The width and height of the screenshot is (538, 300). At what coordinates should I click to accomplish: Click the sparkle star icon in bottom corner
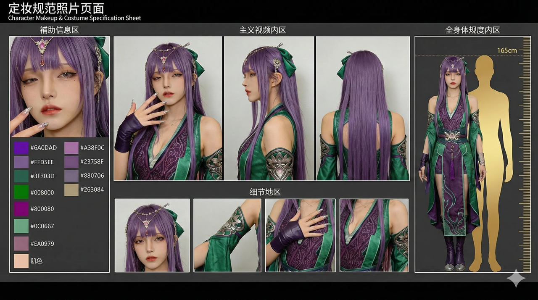coord(516,278)
